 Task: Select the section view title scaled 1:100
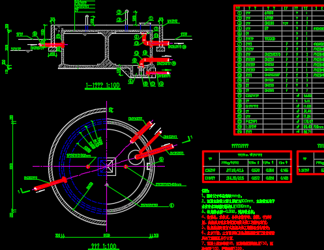tap(102, 85)
